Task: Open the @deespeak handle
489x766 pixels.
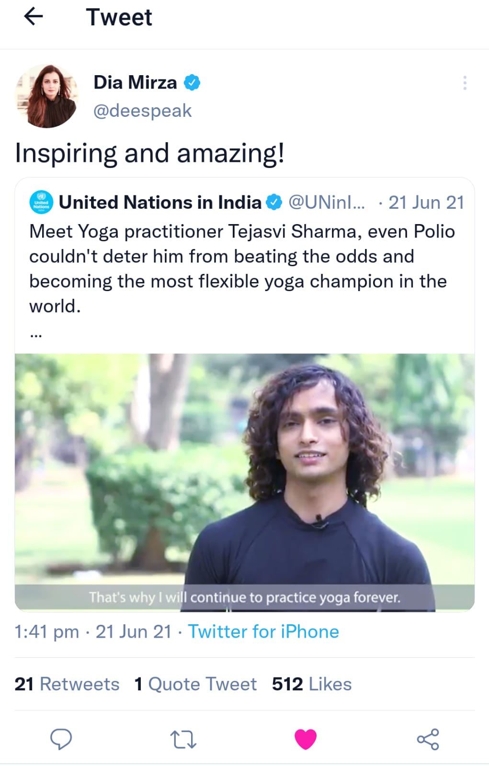Action: [142, 111]
